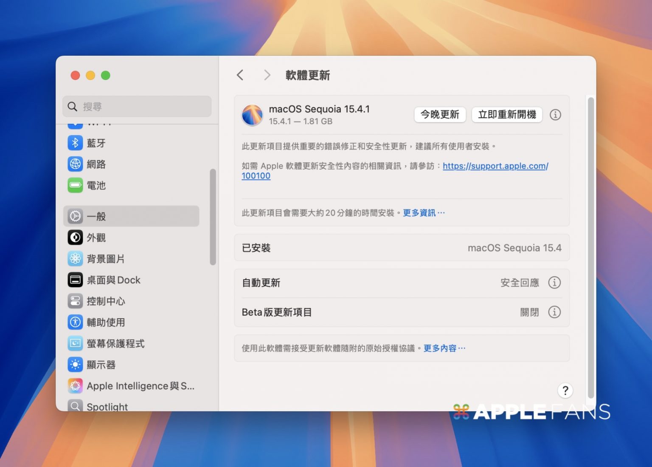Select Control Center (控制中心) icon
This screenshot has height=467, width=652.
pos(75,301)
